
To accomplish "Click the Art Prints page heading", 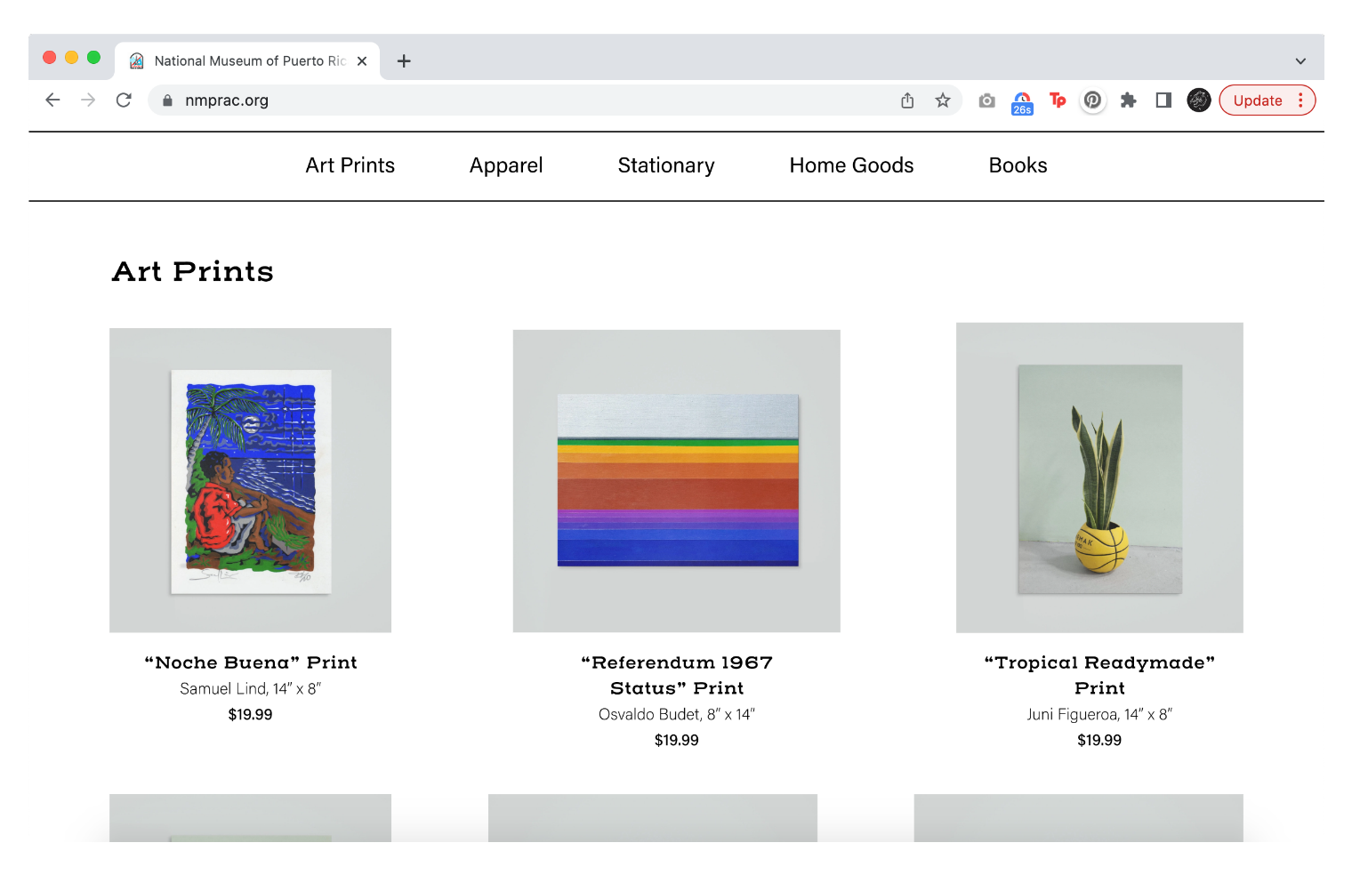I will [192, 271].
